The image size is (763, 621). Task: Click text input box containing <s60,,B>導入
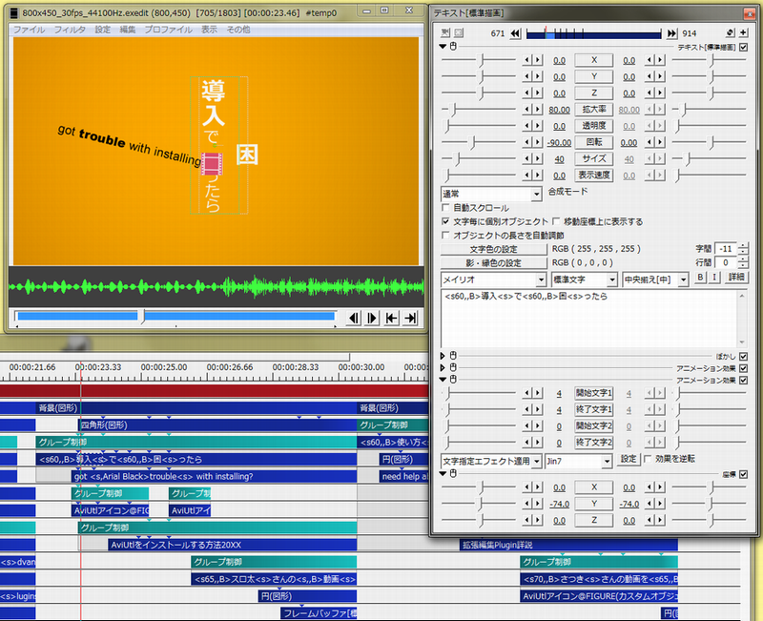593,319
